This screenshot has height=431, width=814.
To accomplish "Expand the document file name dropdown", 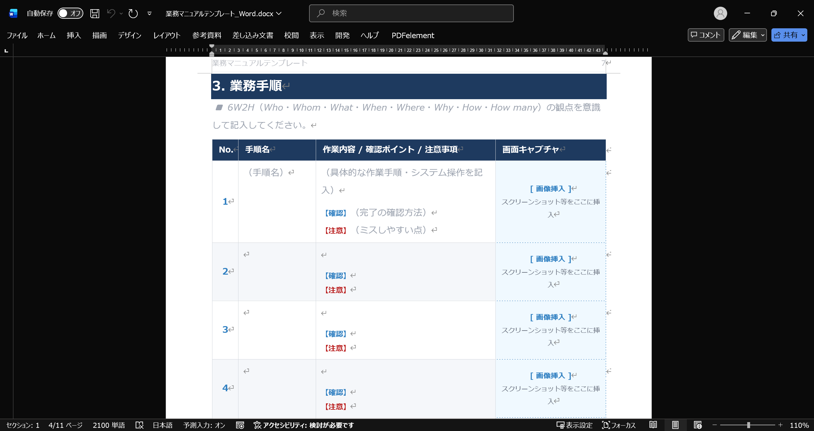I will tap(279, 13).
